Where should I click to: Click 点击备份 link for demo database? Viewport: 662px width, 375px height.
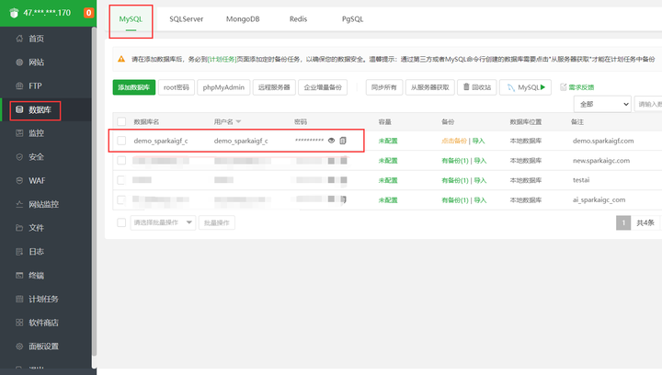(x=454, y=141)
